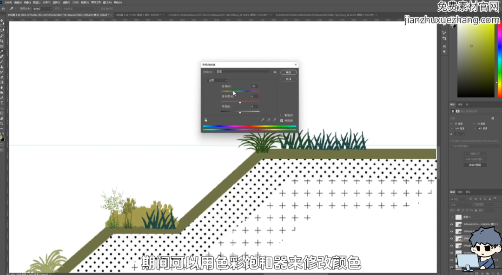Viewport: 502px width, 275px height.
Task: Click the X position field in Properties
Action: 460,128
